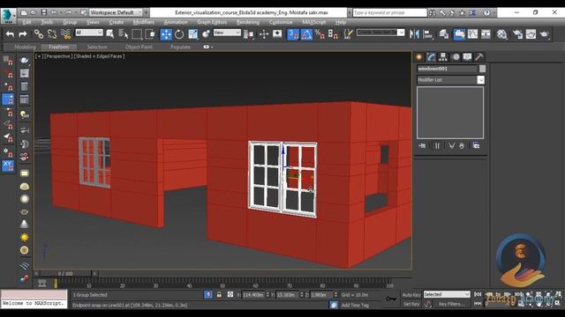Screen dimensions: 565x317
Task: Open the application menu logo button
Action: pyautogui.click(x=8, y=16)
